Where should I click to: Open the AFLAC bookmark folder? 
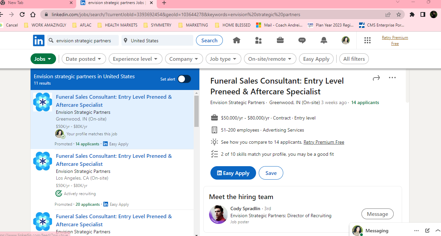tap(83, 25)
